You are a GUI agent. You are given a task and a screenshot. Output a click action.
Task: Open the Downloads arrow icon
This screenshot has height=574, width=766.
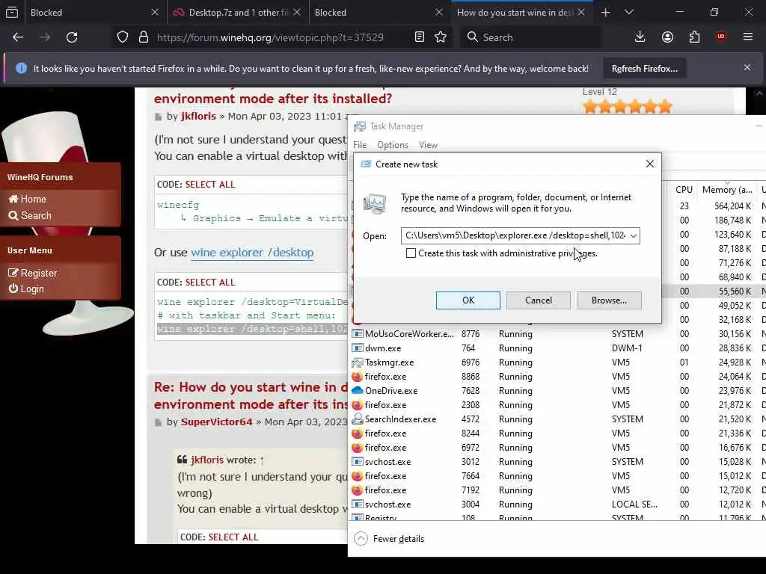click(640, 37)
